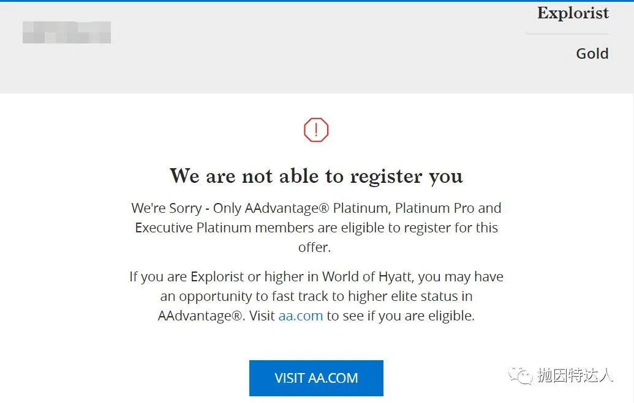This screenshot has height=403, width=634.
Task: Click the divider line between Explorist and Gold
Action: coord(567,34)
